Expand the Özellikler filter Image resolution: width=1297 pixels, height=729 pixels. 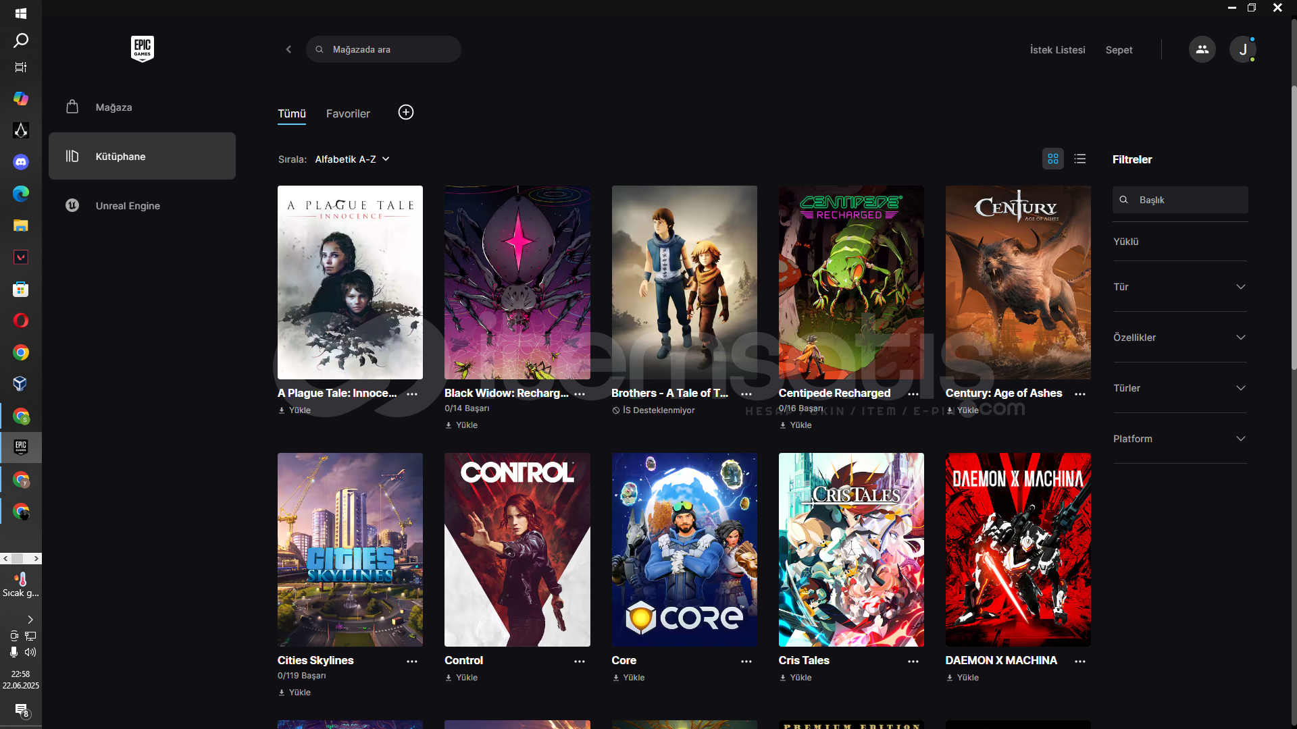point(1179,337)
